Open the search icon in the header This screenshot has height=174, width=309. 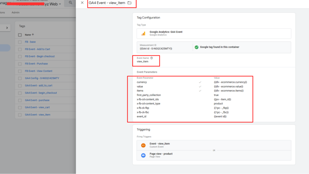tap(71, 2)
